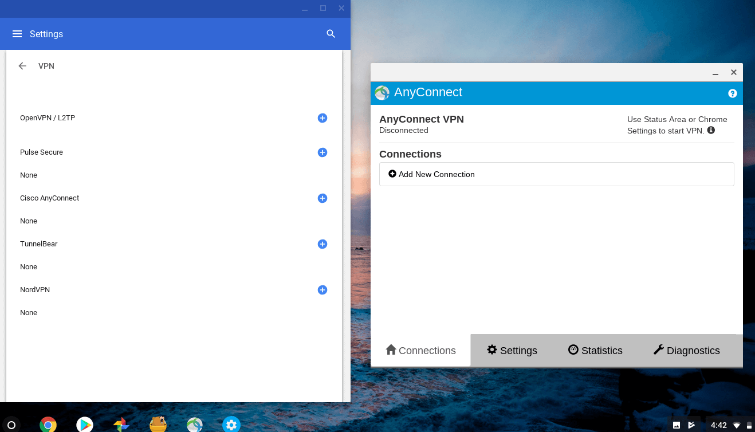Viewport: 755px width, 432px height.
Task: Minimize the AnyConnect window
Action: tap(715, 73)
